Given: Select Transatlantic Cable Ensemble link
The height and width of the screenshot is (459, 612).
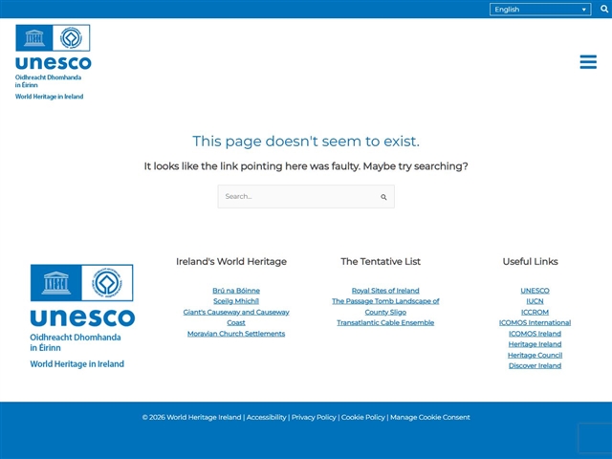Looking at the screenshot, I should (x=385, y=322).
